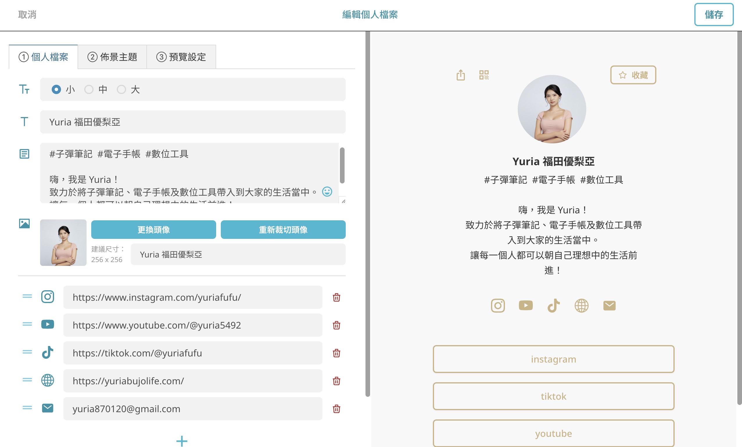Open the QR code icon in preview

(484, 75)
